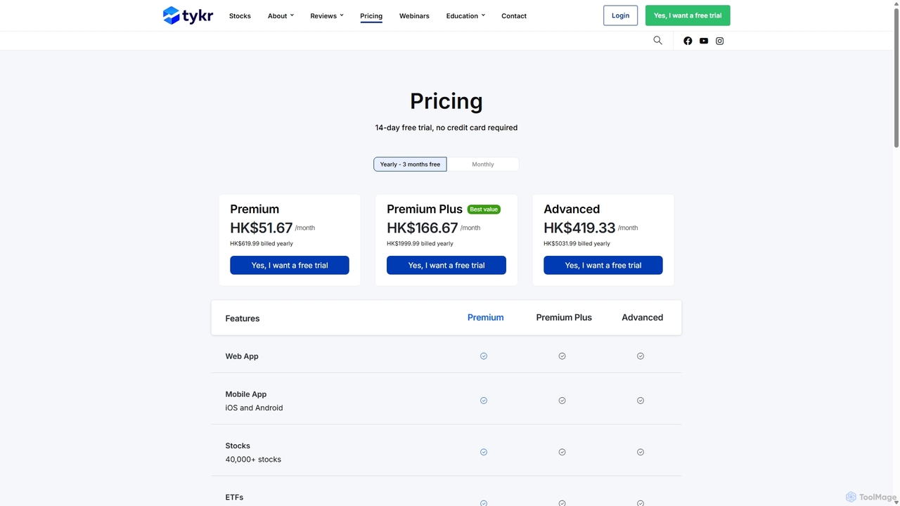Click the HK$51.67 price text
Viewport: 900px width, 506px height.
tap(261, 228)
